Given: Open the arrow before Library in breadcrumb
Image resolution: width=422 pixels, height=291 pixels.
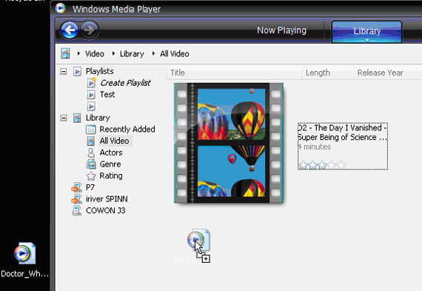Looking at the screenshot, I should (x=113, y=53).
